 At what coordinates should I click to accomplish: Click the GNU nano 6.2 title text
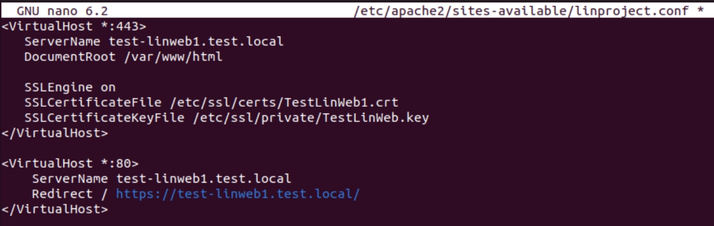click(x=62, y=11)
